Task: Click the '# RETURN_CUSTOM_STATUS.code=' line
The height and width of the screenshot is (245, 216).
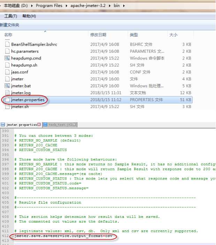Action: click(x=48, y=183)
